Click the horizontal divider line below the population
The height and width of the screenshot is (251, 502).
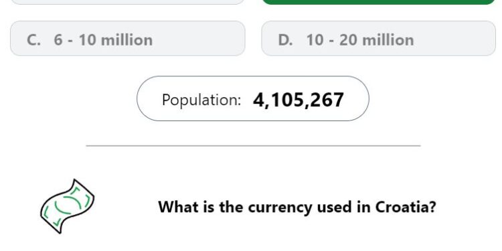[x=253, y=146]
